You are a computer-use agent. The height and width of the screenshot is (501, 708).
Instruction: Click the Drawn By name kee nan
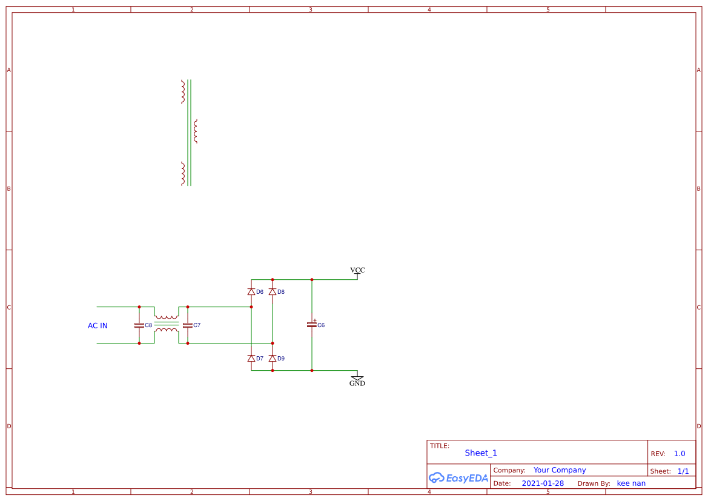click(631, 483)
